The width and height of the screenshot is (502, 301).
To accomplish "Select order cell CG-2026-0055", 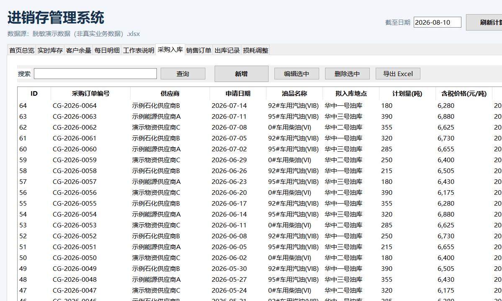I will (74, 203).
